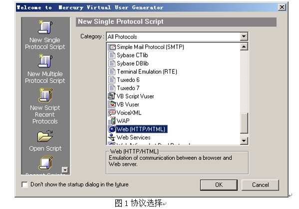Open the All Protocols combo box

click(x=177, y=36)
